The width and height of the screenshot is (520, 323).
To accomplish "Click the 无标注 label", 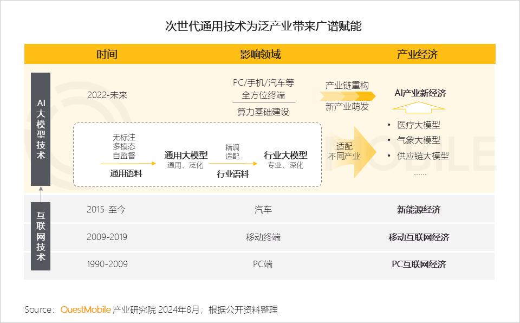I will point(124,137).
